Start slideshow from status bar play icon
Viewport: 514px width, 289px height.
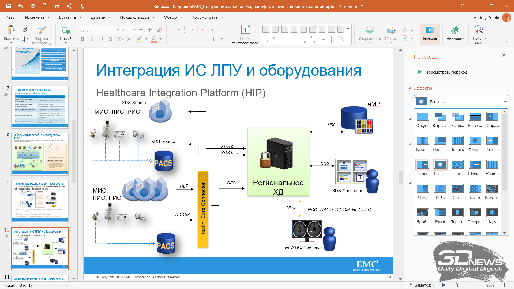click(x=444, y=285)
